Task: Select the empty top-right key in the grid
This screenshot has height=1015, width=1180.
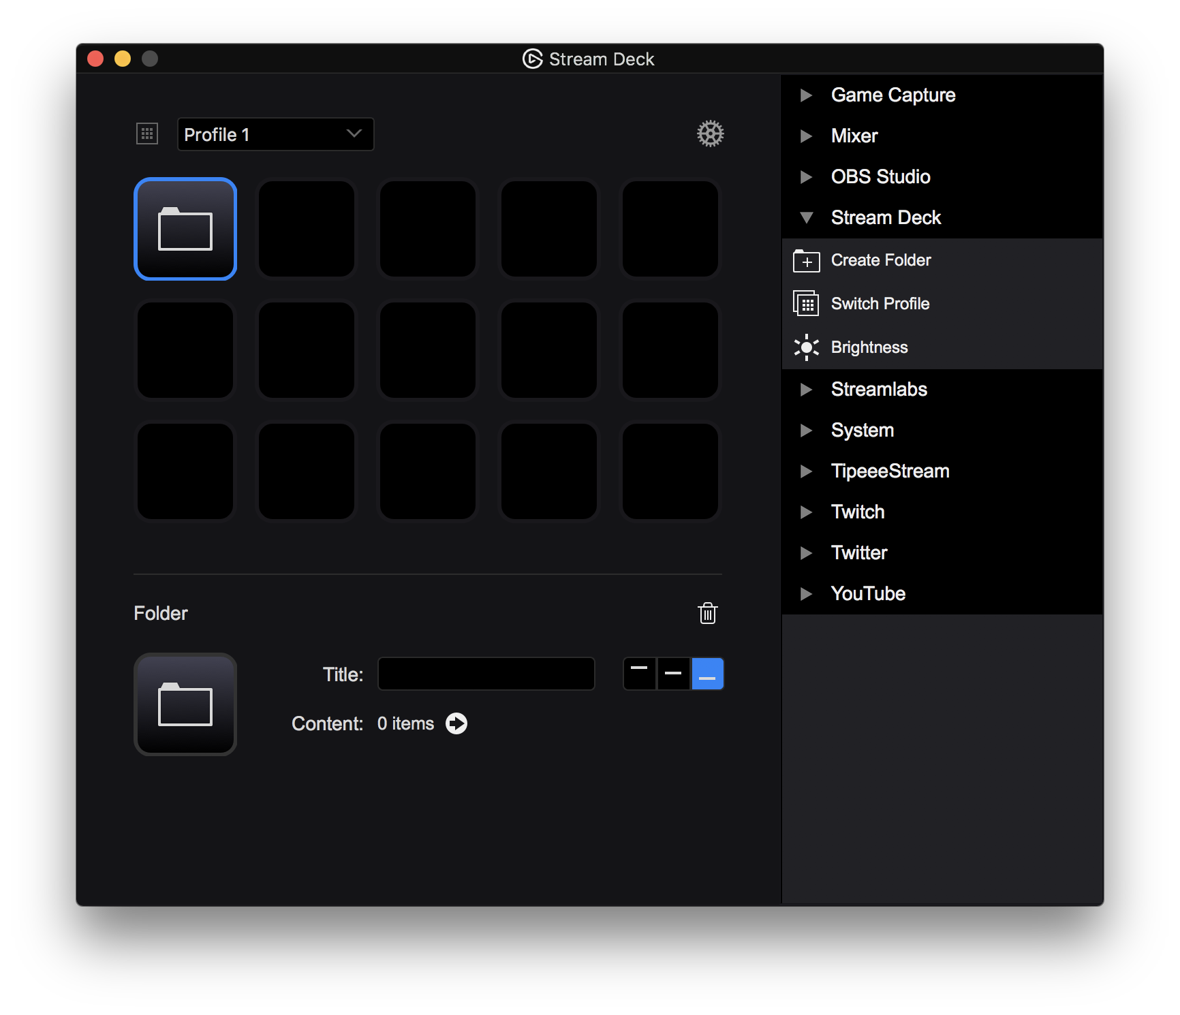Action: pyautogui.click(x=670, y=229)
